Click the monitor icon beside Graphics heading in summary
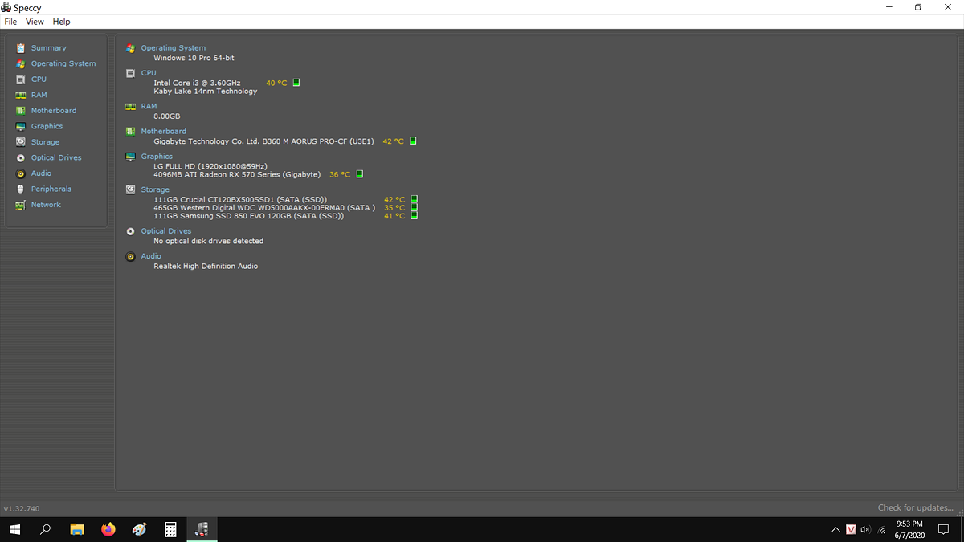Viewport: 964px width, 542px height. pyautogui.click(x=130, y=157)
